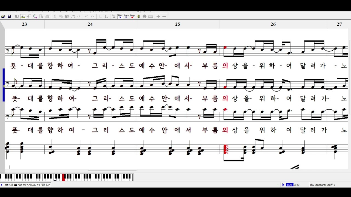Click the redo arrow icon
The height and width of the screenshot is (197, 351).
point(93,17)
